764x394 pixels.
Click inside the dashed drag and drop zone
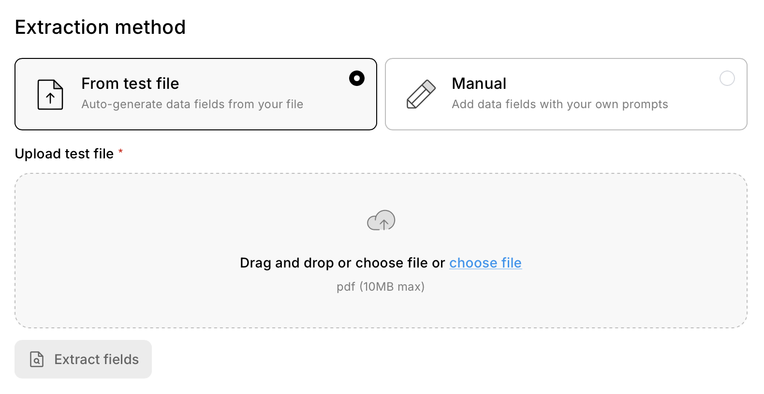pos(145,241)
